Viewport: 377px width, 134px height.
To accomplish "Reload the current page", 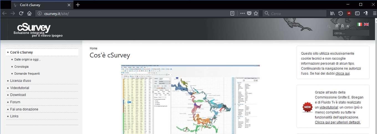I will pos(21,13).
